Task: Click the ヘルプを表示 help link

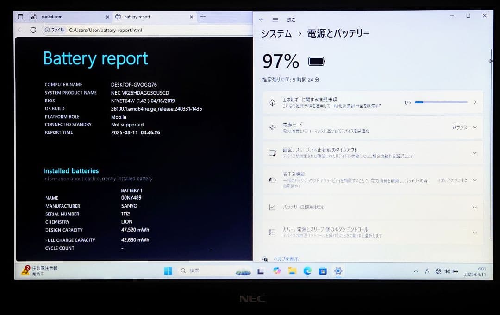Action: 287,258
